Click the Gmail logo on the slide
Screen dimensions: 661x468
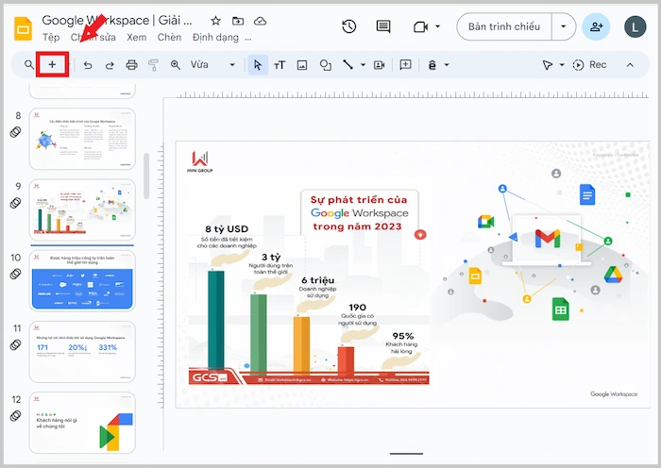tap(547, 238)
